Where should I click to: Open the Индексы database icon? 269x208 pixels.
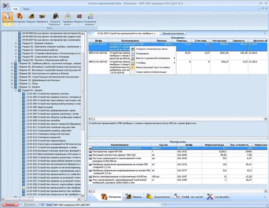(x=79, y=19)
